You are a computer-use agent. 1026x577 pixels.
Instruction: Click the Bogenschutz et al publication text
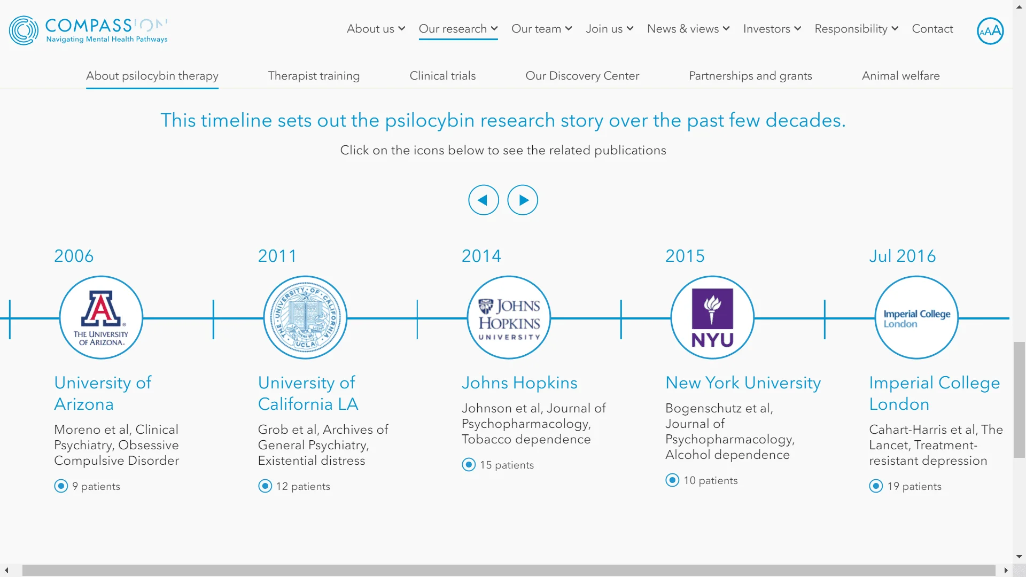pyautogui.click(x=730, y=431)
